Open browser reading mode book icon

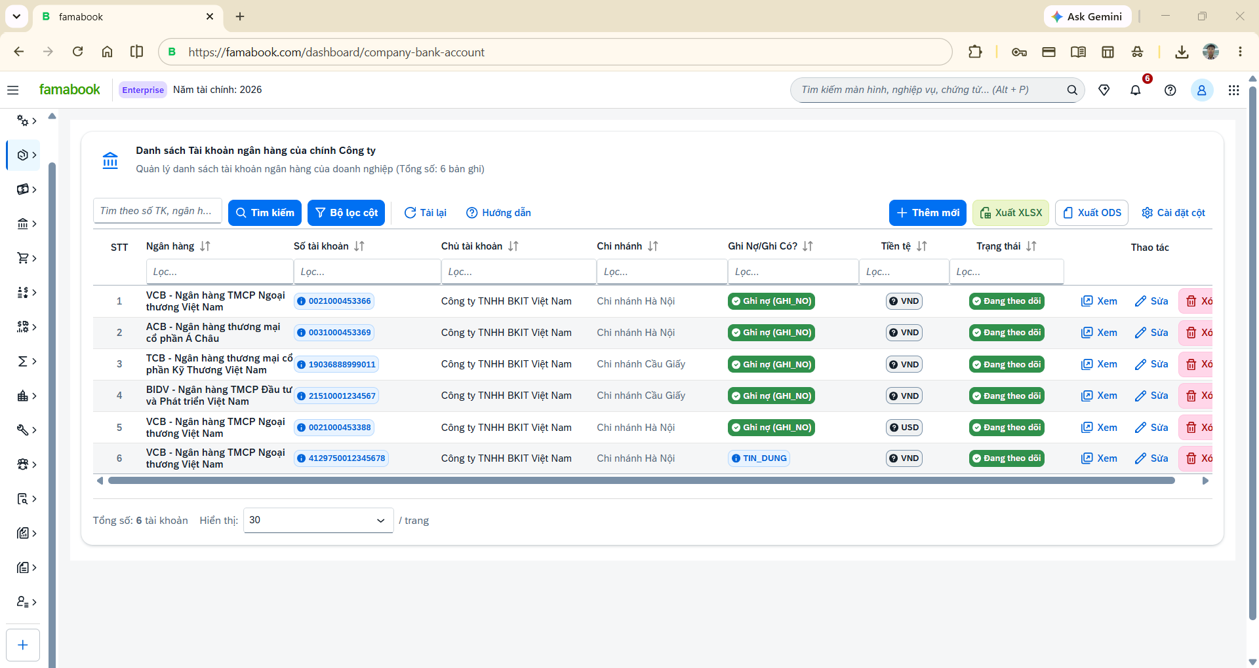click(x=1078, y=52)
